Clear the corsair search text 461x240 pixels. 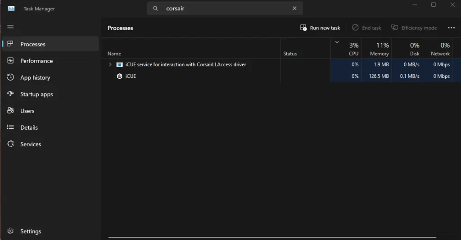pyautogui.click(x=294, y=8)
